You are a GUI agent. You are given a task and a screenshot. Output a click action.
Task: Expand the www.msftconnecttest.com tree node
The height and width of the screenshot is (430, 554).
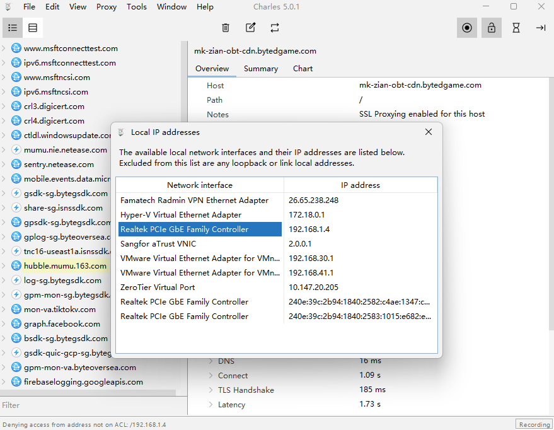[4, 49]
